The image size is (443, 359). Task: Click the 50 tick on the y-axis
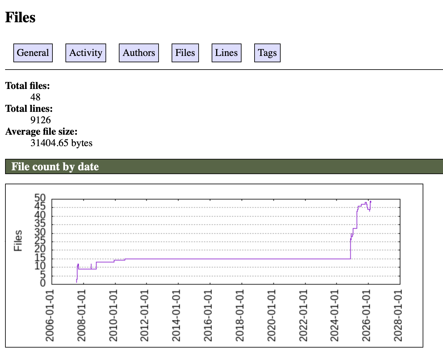click(x=40, y=198)
